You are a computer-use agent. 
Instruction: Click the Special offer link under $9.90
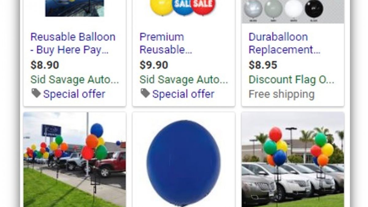183,94
